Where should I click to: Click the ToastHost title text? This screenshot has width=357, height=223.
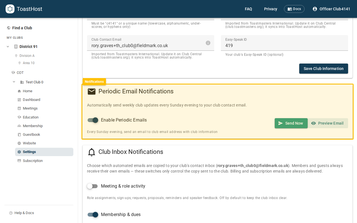click(x=30, y=9)
